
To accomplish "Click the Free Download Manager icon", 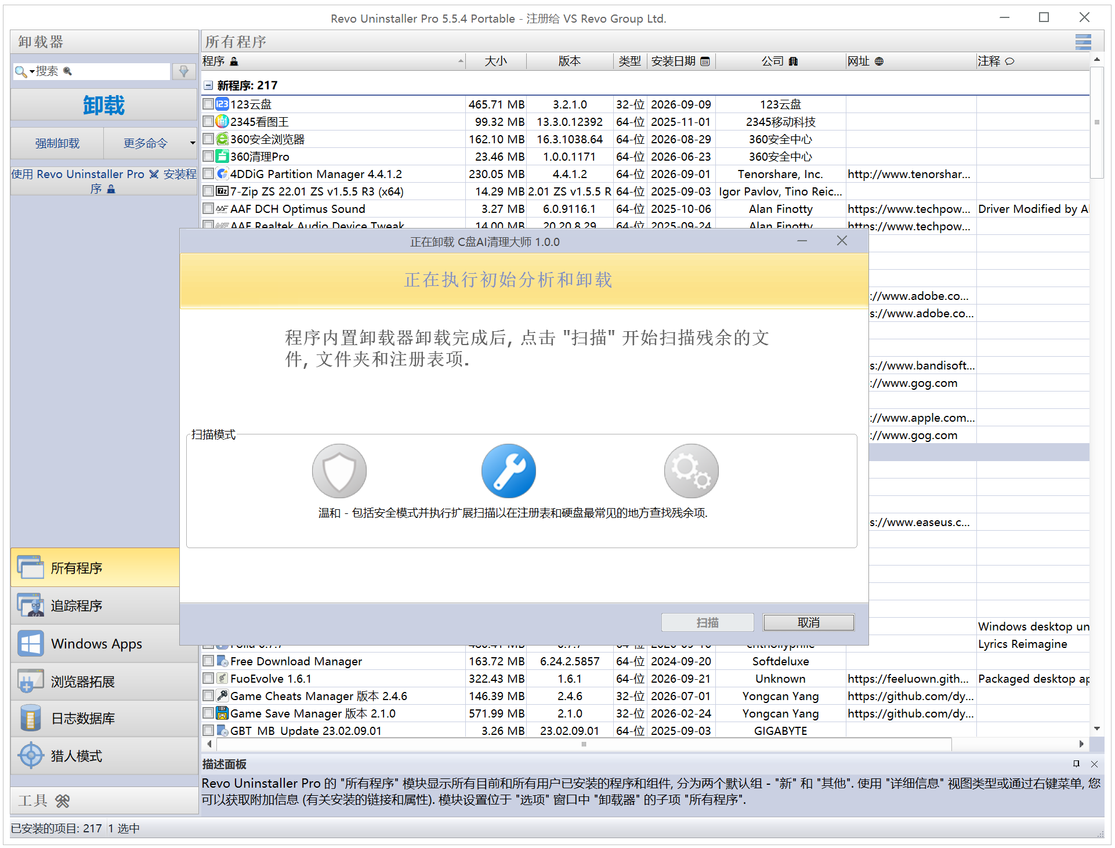I will pyautogui.click(x=222, y=661).
